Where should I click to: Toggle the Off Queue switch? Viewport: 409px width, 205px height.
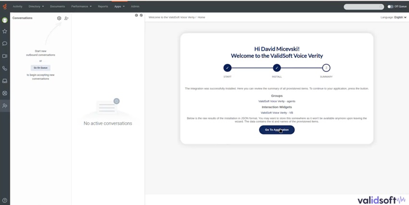point(390,7)
